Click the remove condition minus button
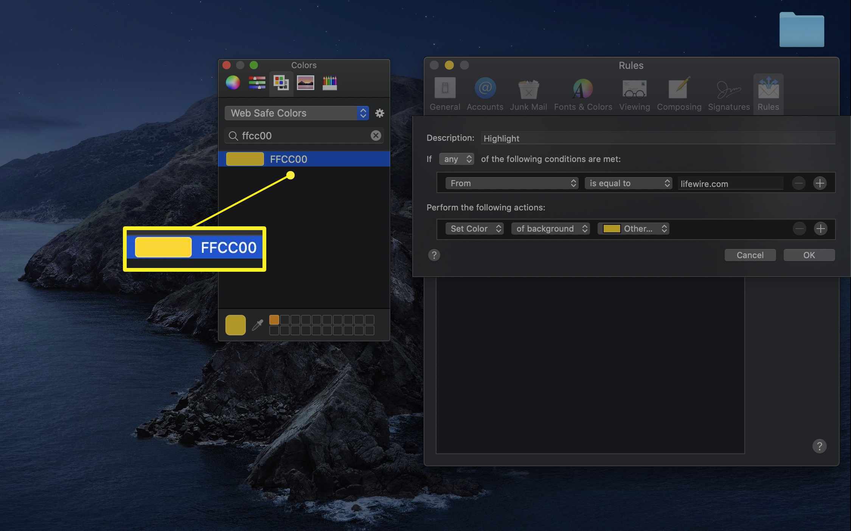Screen dimensions: 851x531 click(x=798, y=182)
